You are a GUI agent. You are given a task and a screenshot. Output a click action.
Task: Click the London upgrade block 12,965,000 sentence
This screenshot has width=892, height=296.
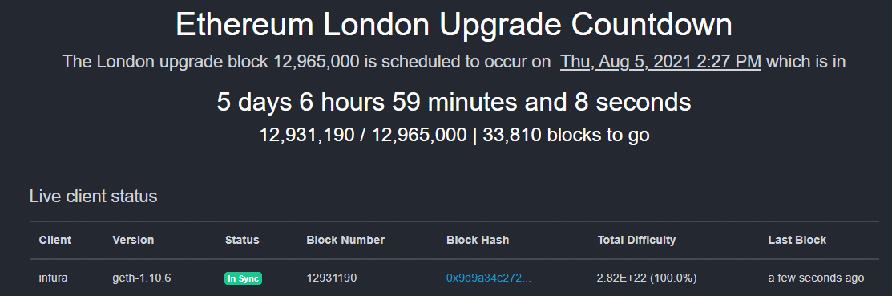tap(454, 62)
